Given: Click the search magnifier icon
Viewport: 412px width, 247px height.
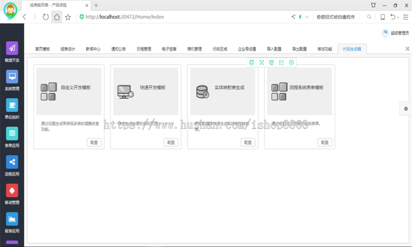Looking at the screenshot, I should click(x=369, y=17).
